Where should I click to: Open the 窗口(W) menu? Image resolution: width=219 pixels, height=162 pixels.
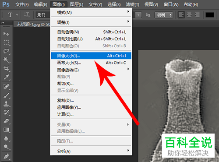click(171, 4)
